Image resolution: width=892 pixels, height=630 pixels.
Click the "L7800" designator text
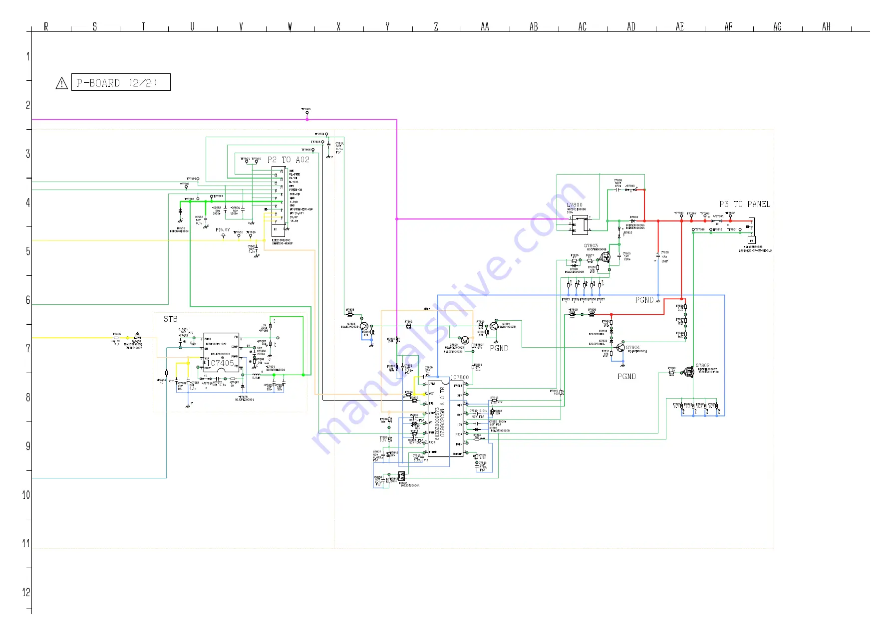575,205
